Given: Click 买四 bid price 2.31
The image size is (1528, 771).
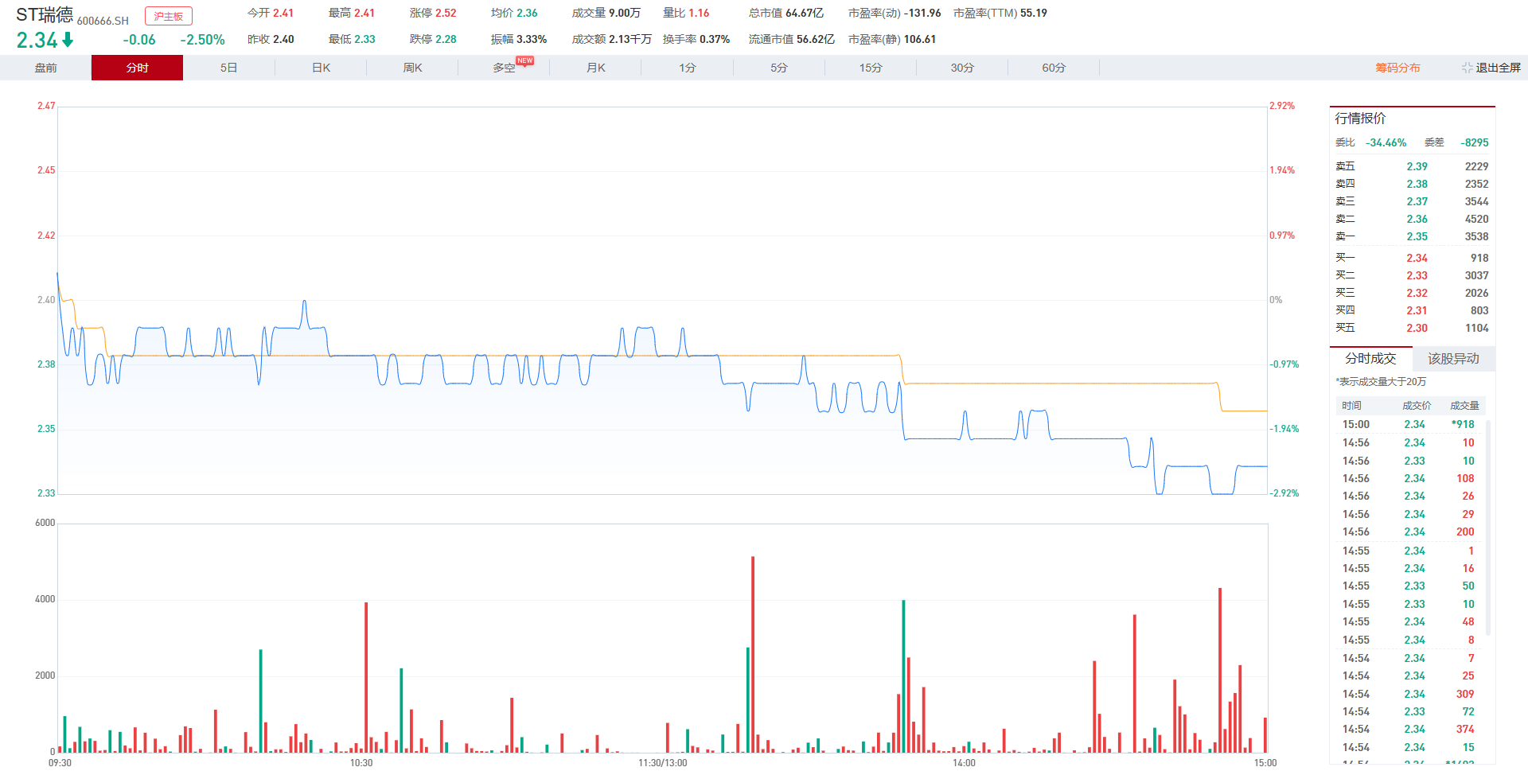Looking at the screenshot, I should point(1417,310).
